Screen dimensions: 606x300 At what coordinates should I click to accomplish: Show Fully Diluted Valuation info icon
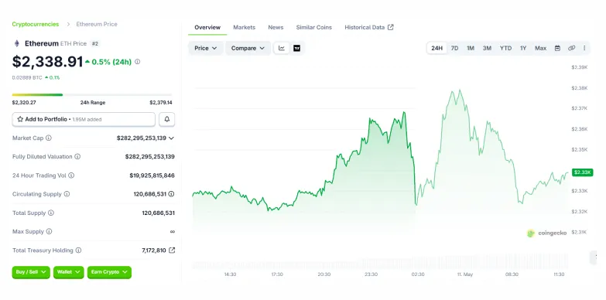coord(77,156)
